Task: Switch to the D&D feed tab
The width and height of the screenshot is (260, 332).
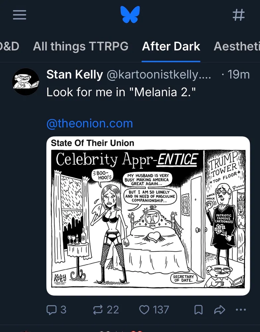Action: (9, 46)
